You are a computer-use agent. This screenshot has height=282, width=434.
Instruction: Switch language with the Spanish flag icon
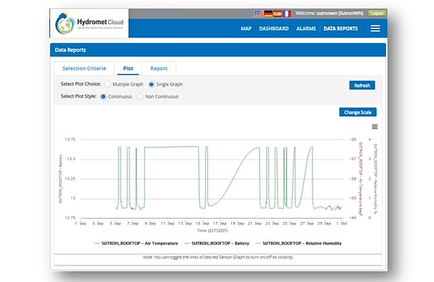coord(277,13)
